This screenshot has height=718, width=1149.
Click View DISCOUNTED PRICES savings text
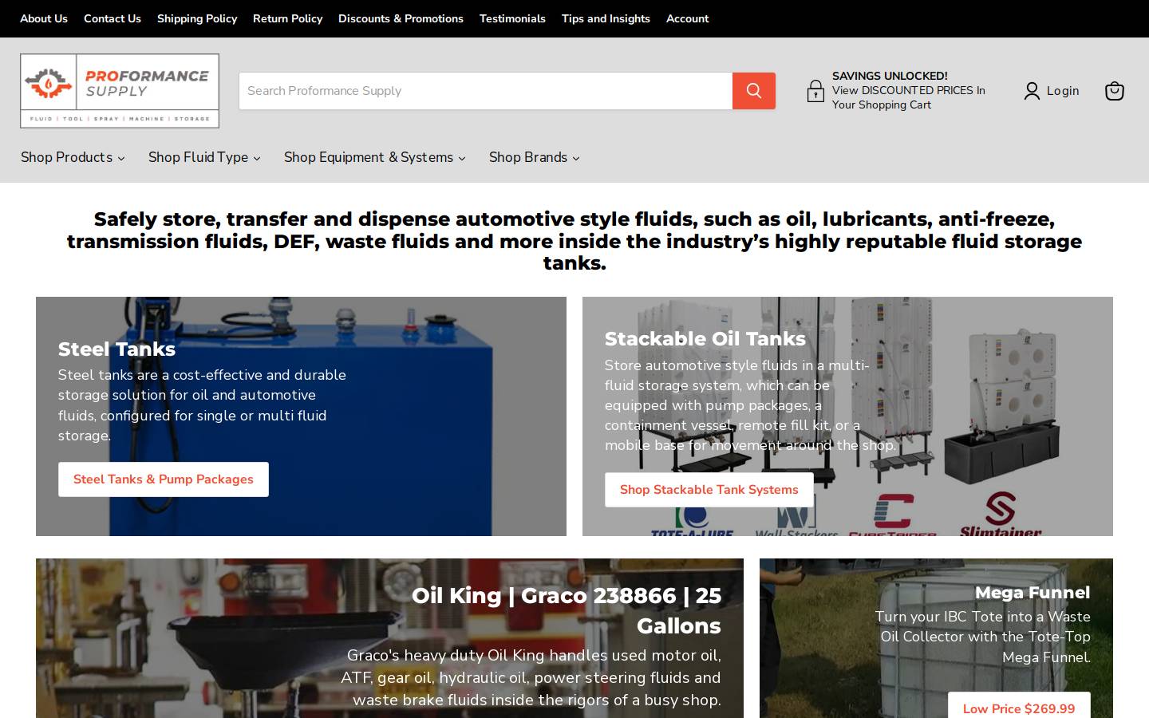tap(909, 97)
